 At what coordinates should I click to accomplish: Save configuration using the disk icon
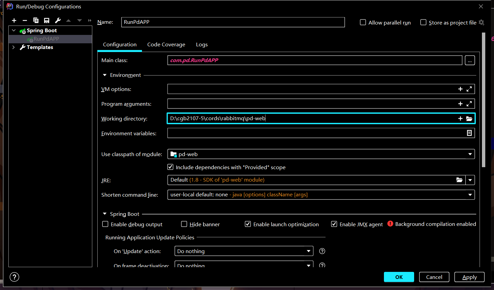pyautogui.click(x=47, y=20)
